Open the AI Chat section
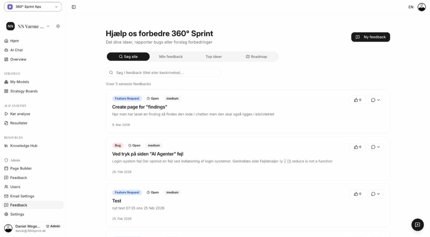The image size is (430, 237). point(17,50)
